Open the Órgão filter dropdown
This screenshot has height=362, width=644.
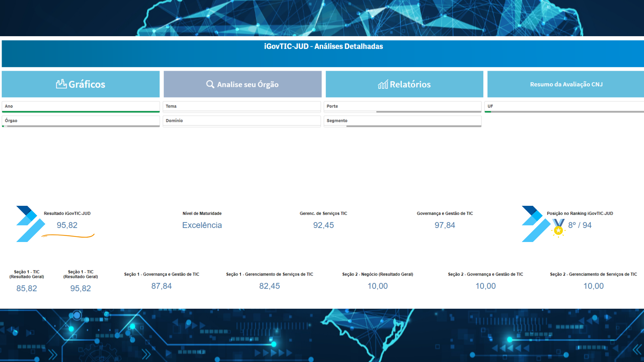pos(80,121)
